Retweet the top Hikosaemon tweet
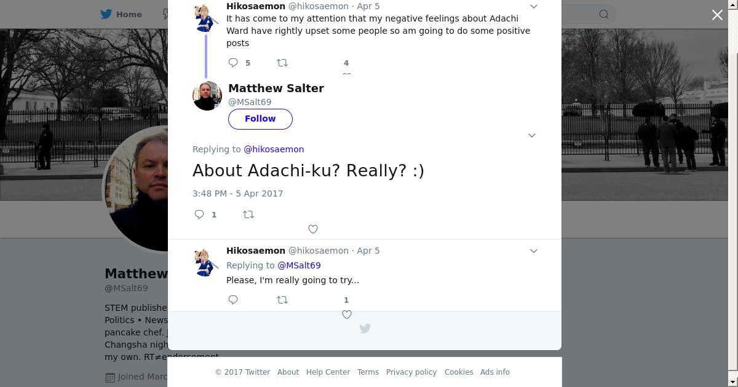Image resolution: width=738 pixels, height=387 pixels. coord(282,63)
